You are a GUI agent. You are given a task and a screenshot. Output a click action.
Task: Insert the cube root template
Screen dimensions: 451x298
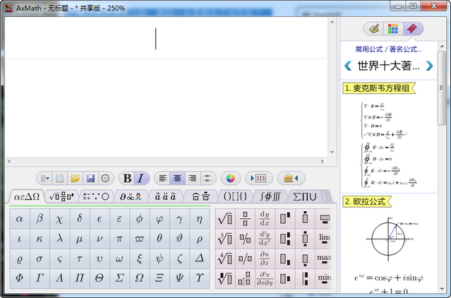coord(225,239)
